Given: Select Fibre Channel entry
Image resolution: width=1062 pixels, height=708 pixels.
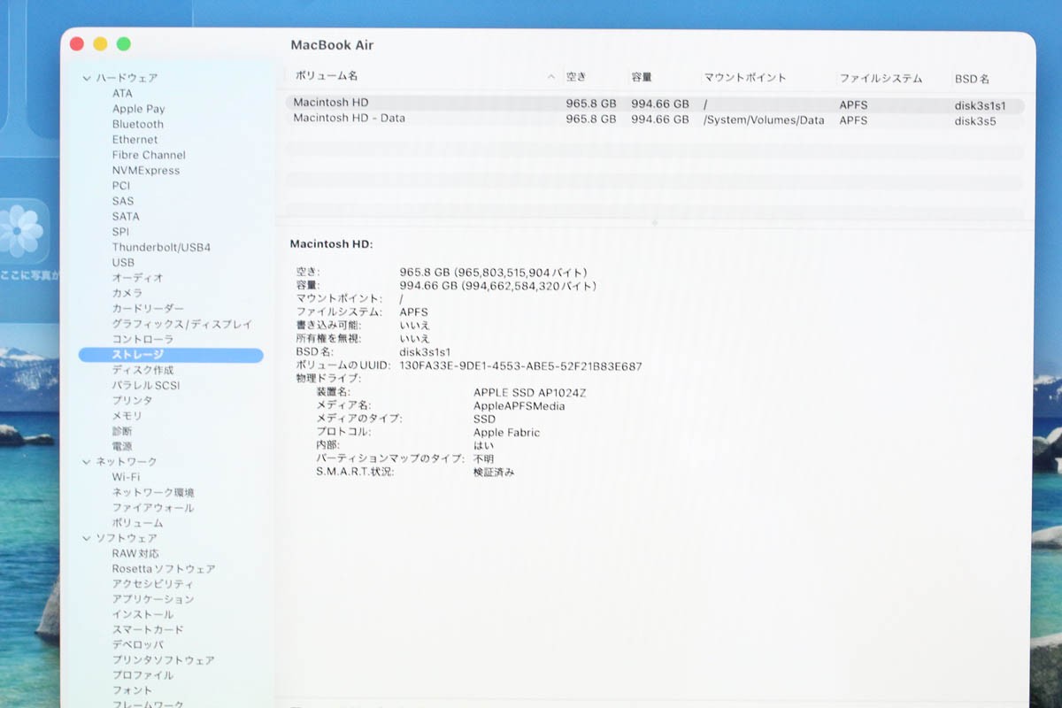Looking at the screenshot, I should coord(149,155).
